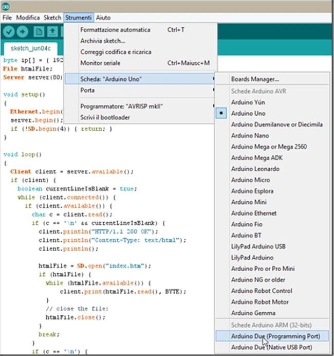Viewport: 334px width, 356px height.
Task: Select the Arduino Robot Motor board
Action: pyautogui.click(x=272, y=302)
